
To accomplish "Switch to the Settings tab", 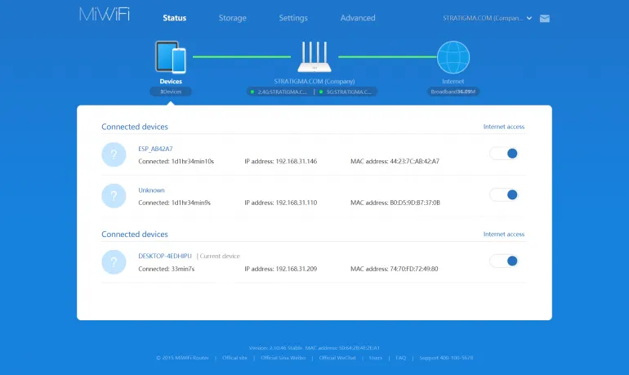I will click(293, 18).
